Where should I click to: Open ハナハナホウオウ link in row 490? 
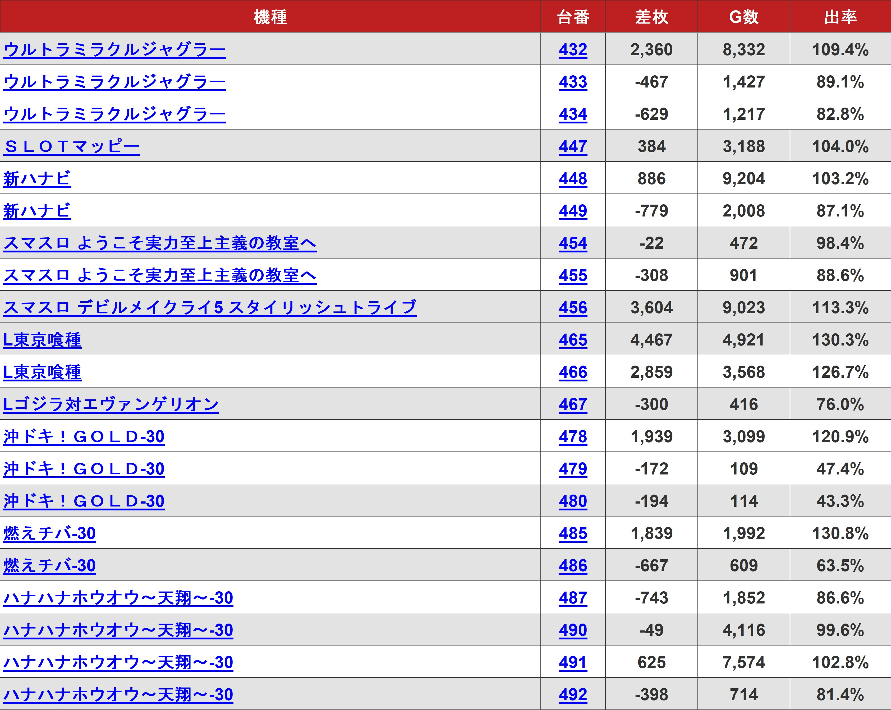click(118, 630)
